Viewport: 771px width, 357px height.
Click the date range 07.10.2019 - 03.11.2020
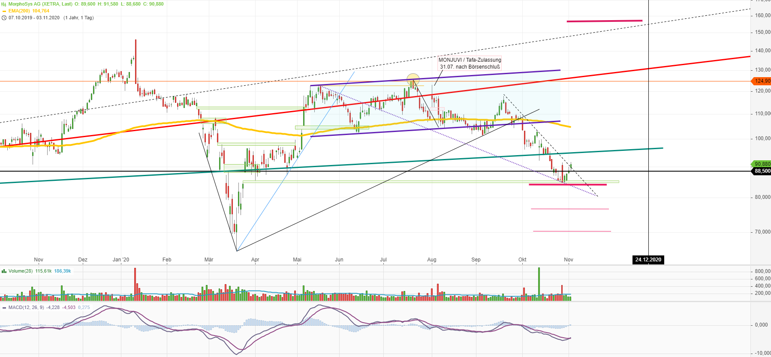pyautogui.click(x=34, y=18)
